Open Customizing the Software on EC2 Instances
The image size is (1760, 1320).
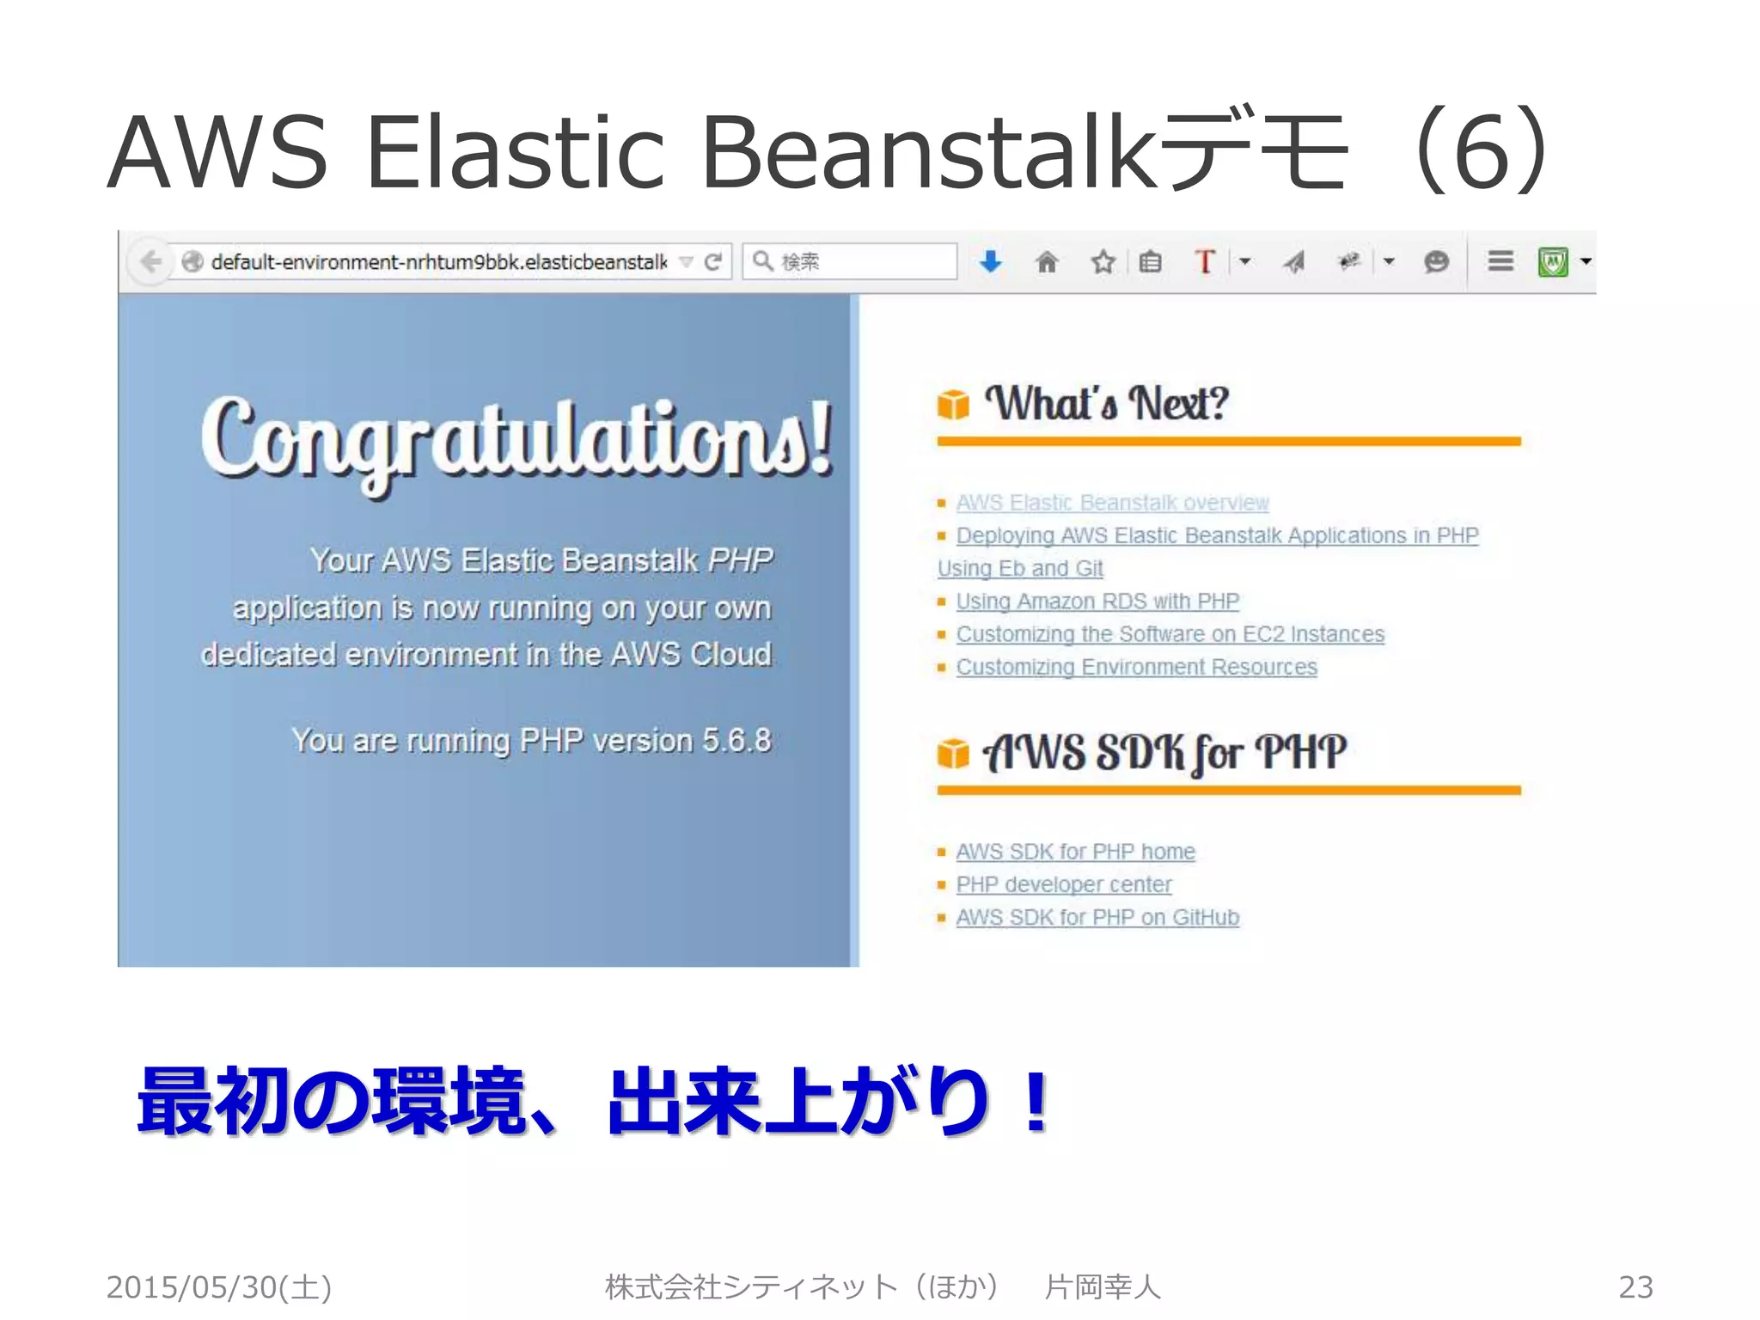(x=1170, y=634)
